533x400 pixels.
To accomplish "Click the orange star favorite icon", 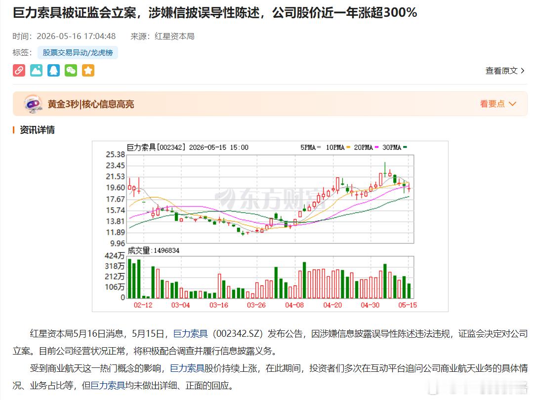I will pyautogui.click(x=88, y=70).
